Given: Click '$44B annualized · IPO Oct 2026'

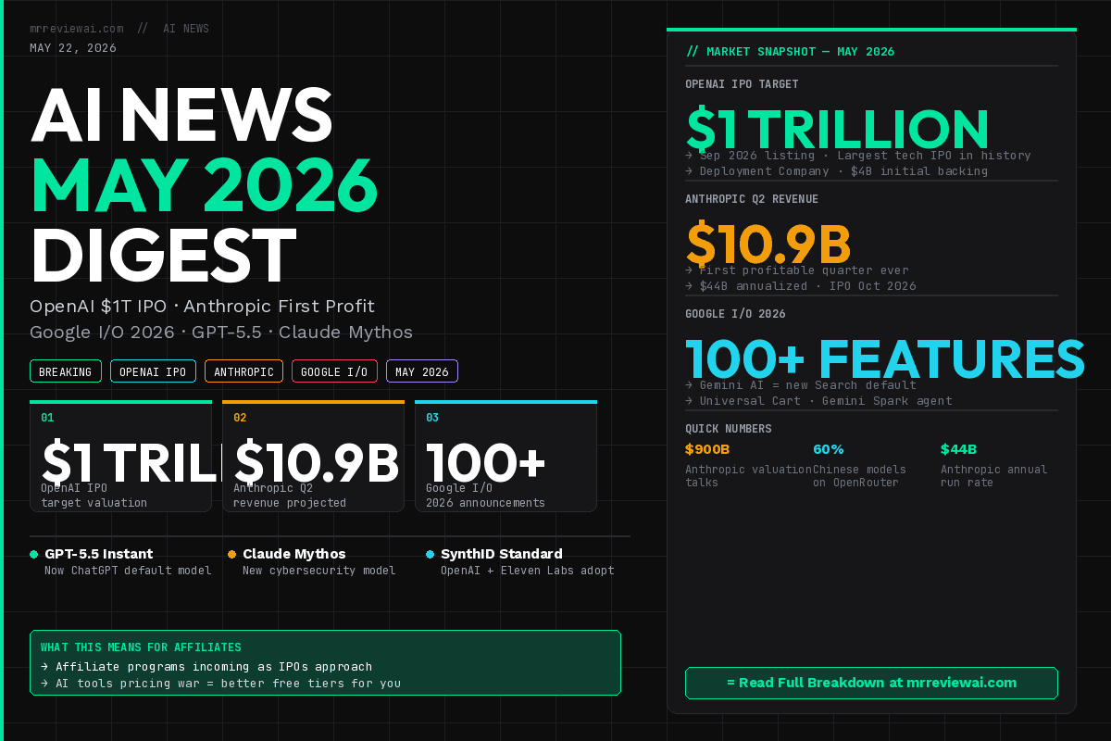Looking at the screenshot, I should click(801, 286).
